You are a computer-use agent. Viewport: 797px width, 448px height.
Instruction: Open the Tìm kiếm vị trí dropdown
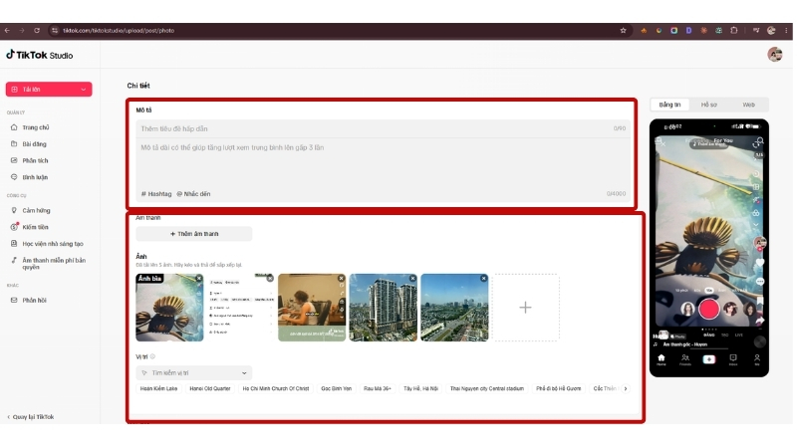(194, 372)
